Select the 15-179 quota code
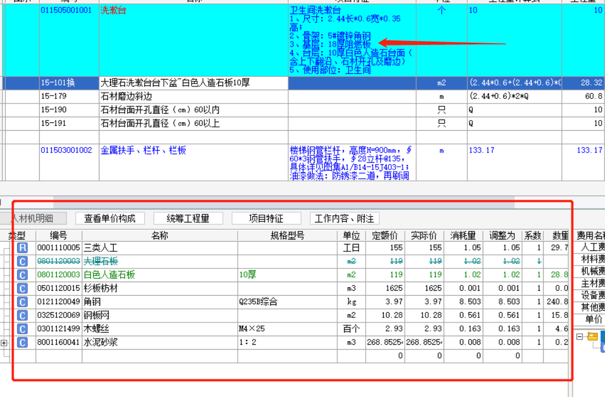605x397 pixels. (x=69, y=97)
